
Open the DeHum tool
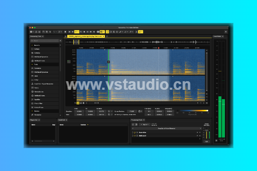[x=45, y=49]
